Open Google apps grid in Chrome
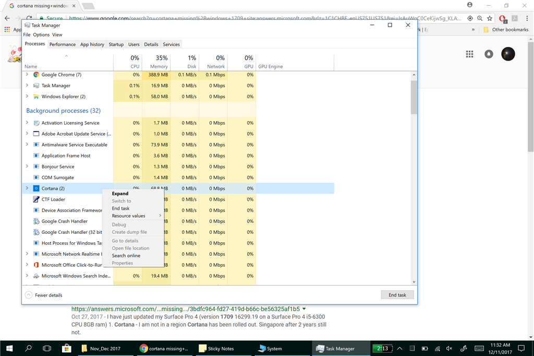 tap(470, 54)
